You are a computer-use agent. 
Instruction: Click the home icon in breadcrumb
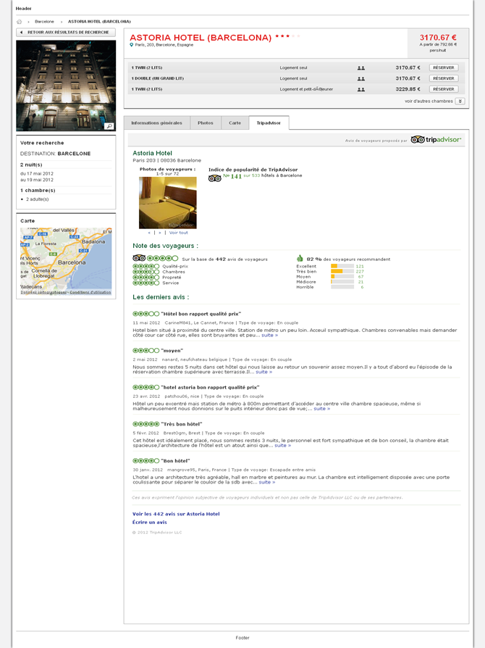click(20, 22)
